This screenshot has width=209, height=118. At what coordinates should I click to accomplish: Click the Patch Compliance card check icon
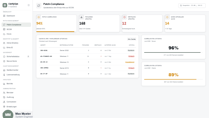[39, 17]
